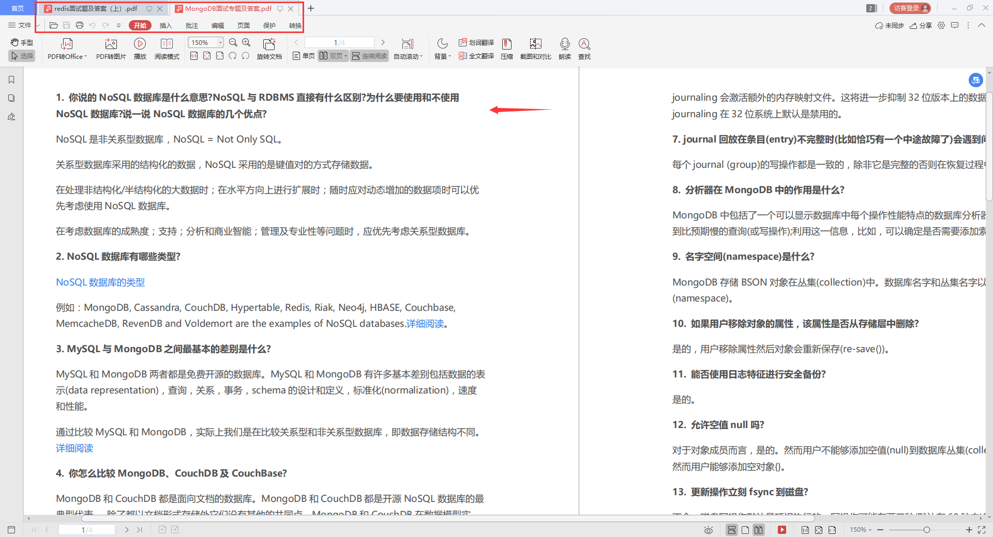Open the NoSQL 数据库的类型 hyperlink
The height and width of the screenshot is (537, 993).
pos(100,282)
